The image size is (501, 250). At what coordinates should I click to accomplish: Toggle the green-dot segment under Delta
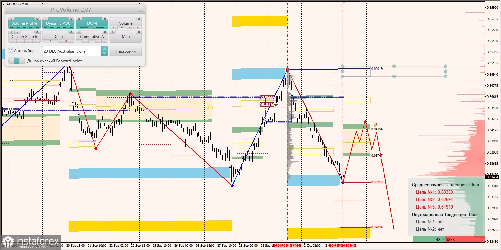coord(50,41)
